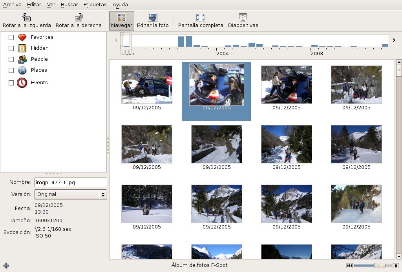Select the Favorites heart tag icon
Image resolution: width=402 pixels, height=272 pixels.
click(22, 37)
